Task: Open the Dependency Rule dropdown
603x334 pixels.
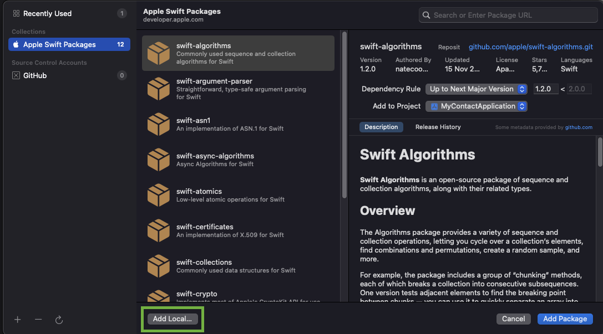Action: (x=476, y=89)
